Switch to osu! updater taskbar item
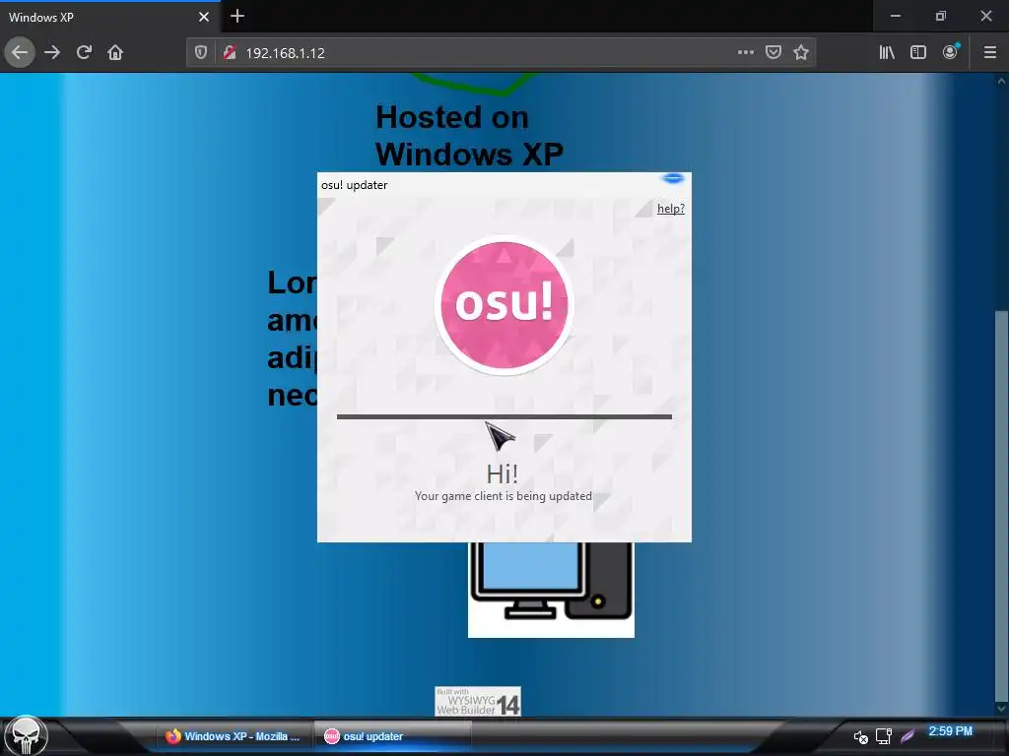1009x756 pixels. click(x=392, y=736)
